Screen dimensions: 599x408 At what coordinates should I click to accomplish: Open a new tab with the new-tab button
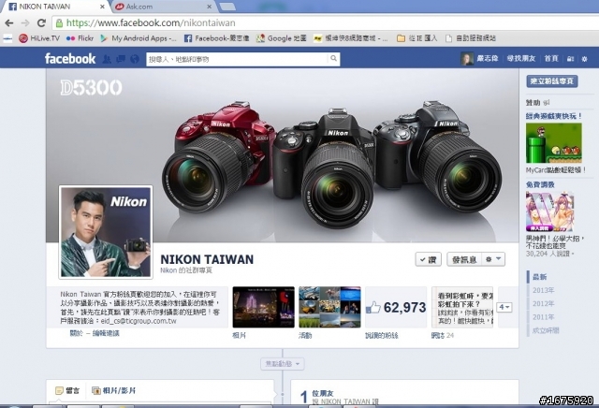coord(228,7)
